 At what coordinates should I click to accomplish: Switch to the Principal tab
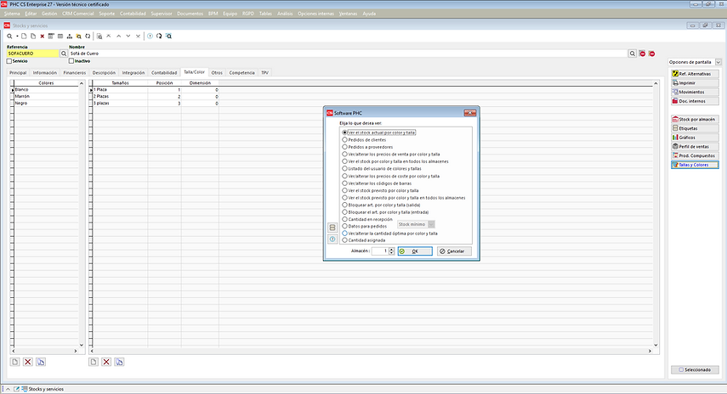tap(18, 73)
